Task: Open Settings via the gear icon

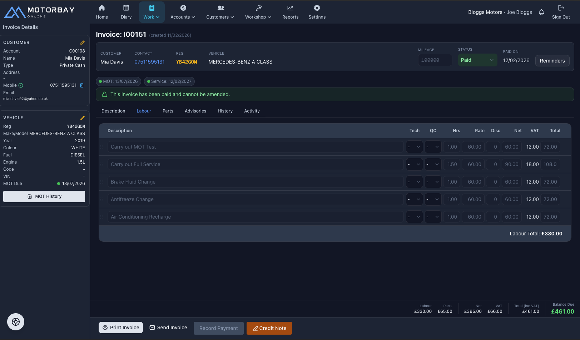Action: click(x=317, y=7)
